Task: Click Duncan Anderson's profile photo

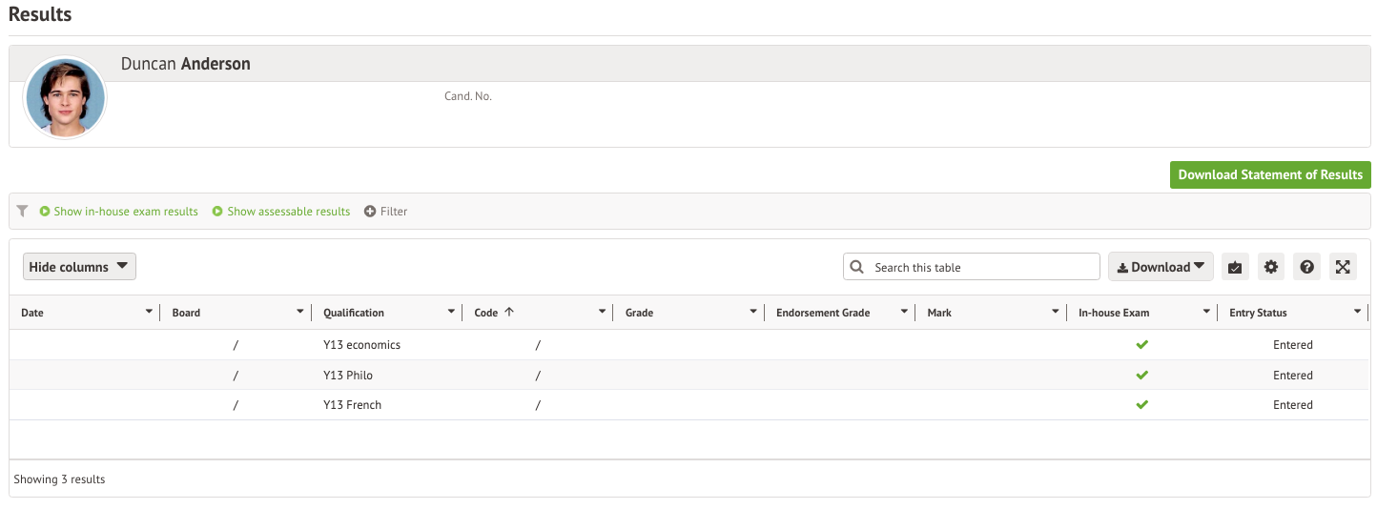Action: coord(65,98)
